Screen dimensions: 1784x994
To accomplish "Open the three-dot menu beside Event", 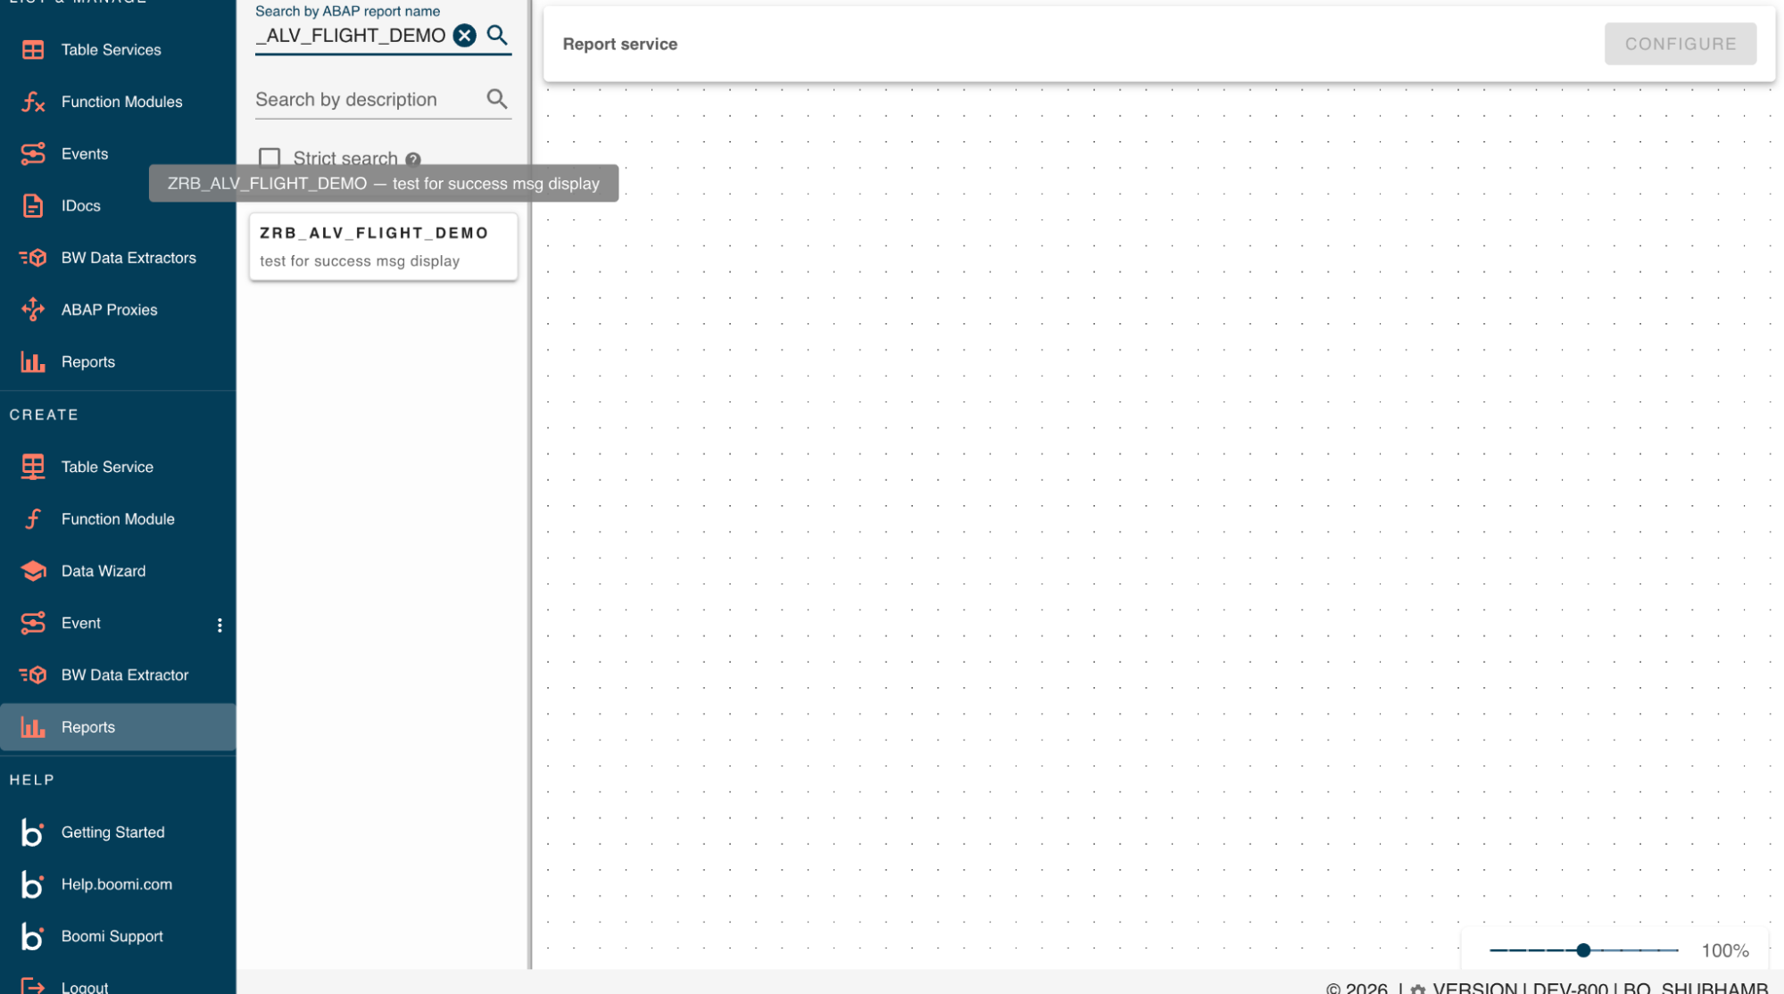I will point(220,625).
